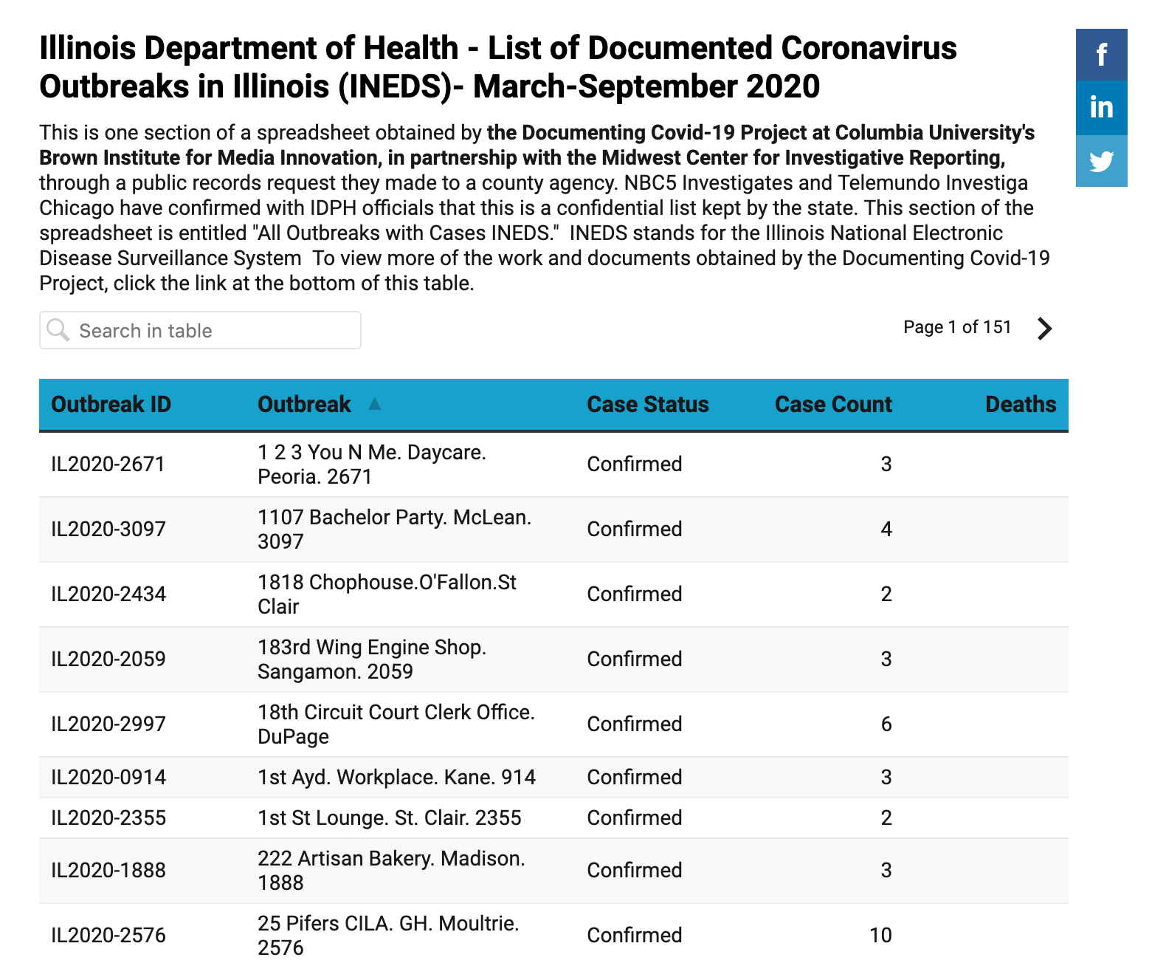This screenshot has height=963, width=1166.
Task: Click case count 10 for Pifers CILA
Action: [880, 935]
